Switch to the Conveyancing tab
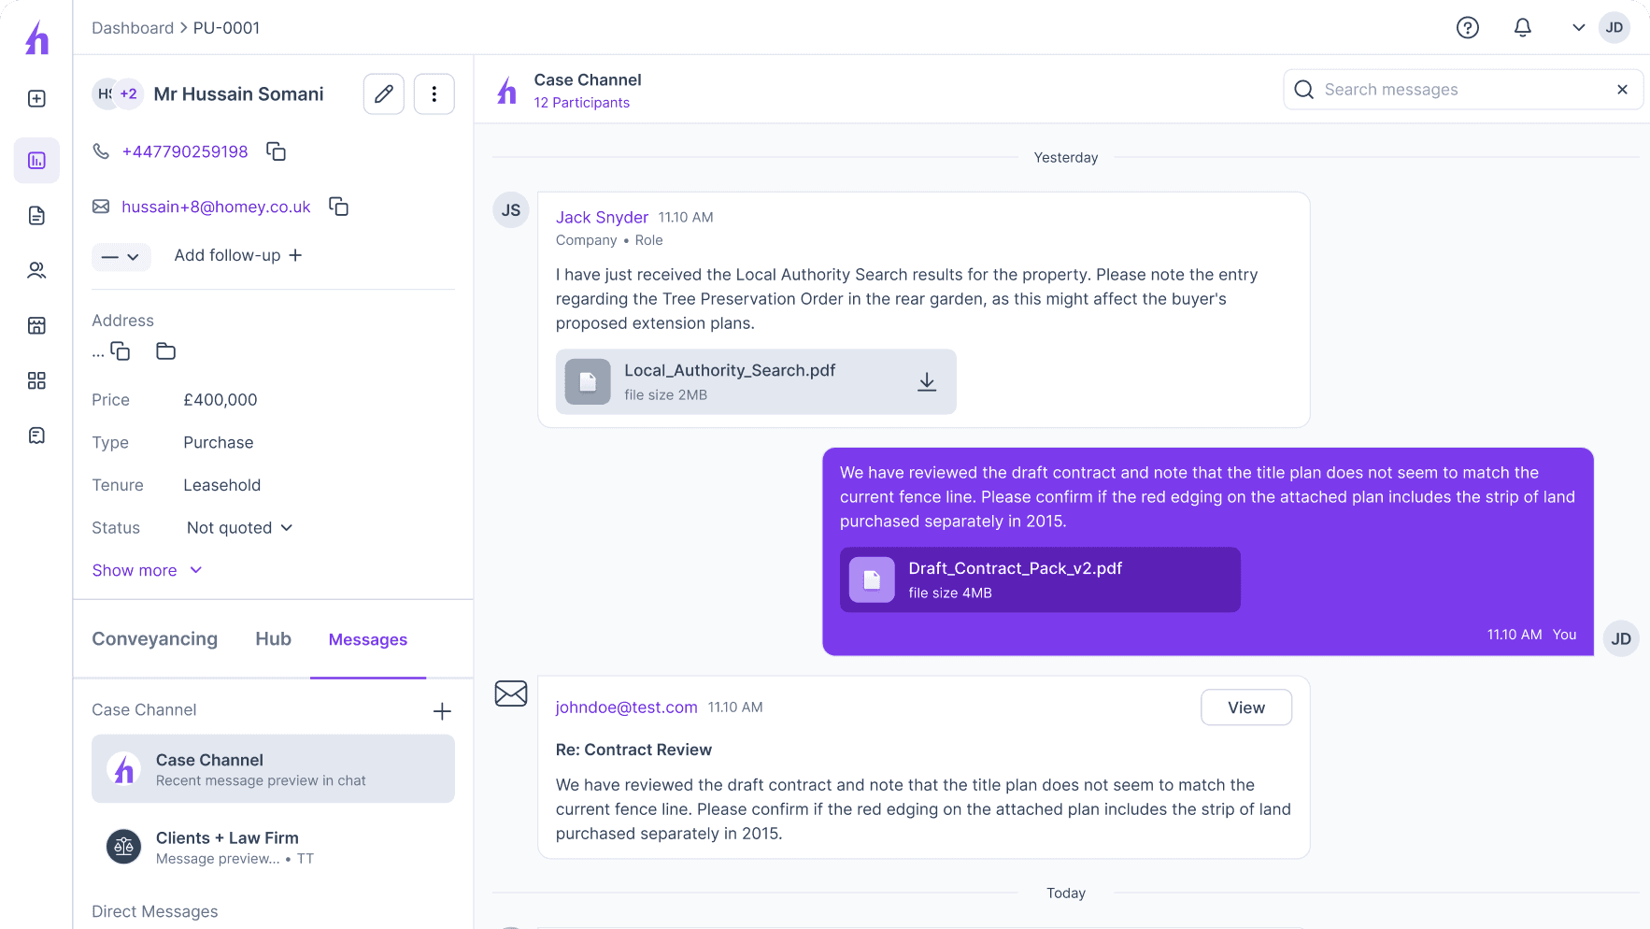This screenshot has height=929, width=1650. [154, 639]
